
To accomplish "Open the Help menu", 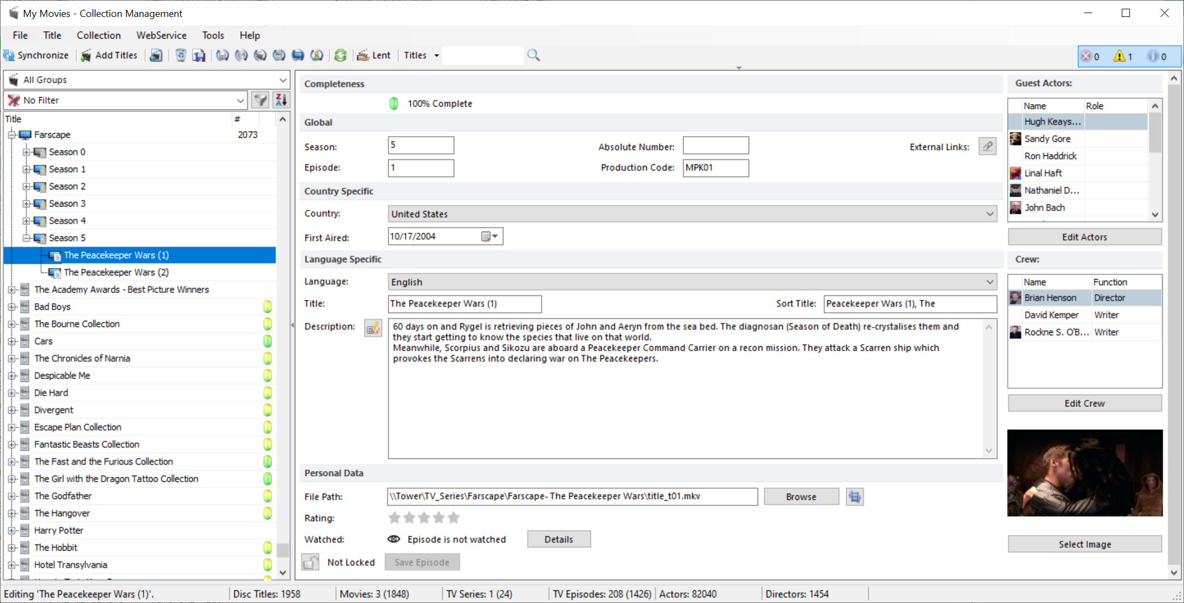I will tap(250, 35).
